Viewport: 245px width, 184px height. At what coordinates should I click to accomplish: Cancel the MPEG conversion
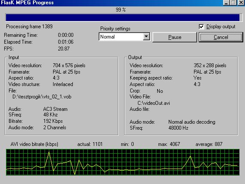point(221,37)
